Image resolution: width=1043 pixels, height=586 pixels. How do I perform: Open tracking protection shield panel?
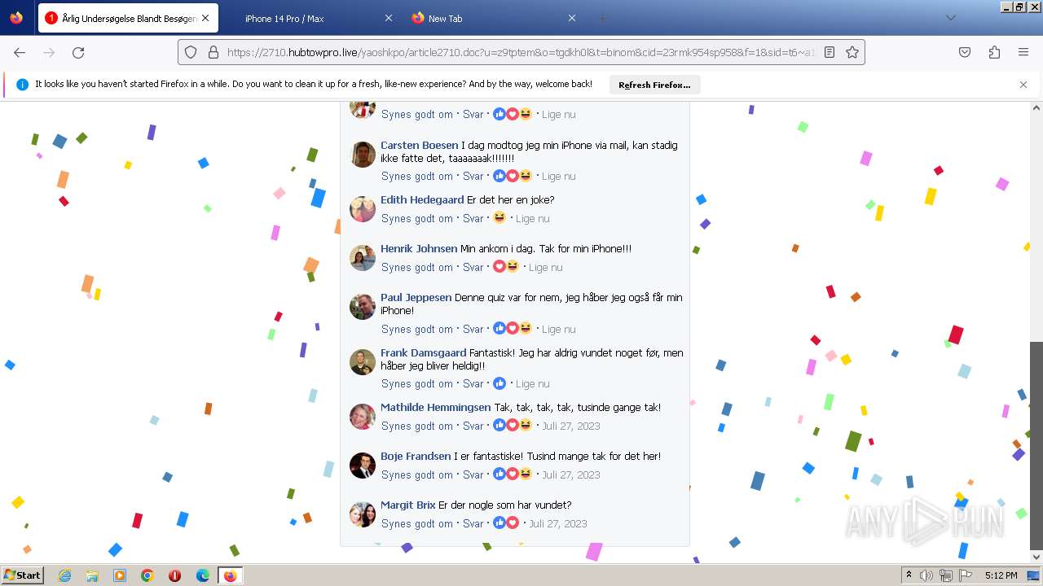click(191, 52)
